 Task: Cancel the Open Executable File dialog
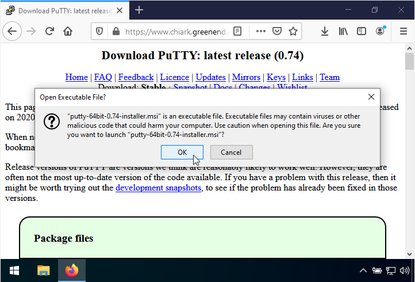tap(231, 152)
